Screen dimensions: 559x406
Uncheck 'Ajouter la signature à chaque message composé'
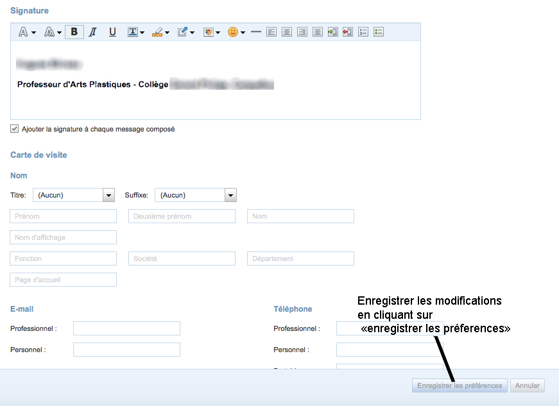[15, 129]
